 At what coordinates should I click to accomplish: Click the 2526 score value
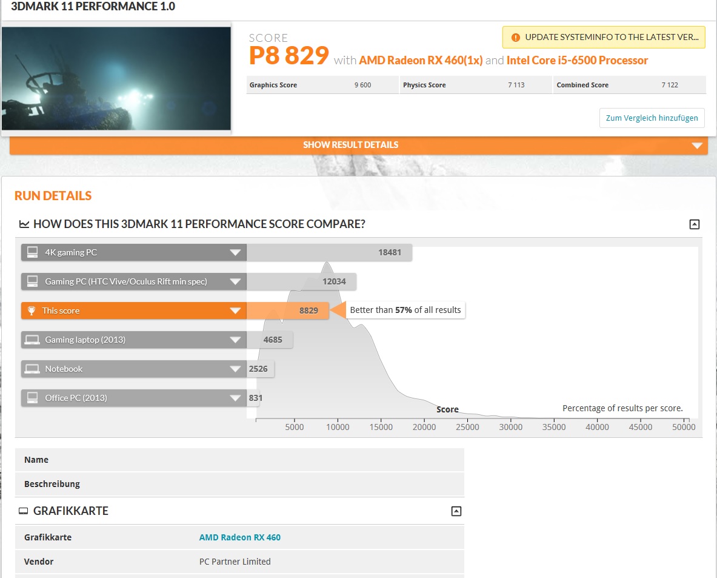(x=258, y=369)
